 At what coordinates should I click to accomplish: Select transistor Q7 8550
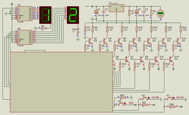tap(127, 59)
